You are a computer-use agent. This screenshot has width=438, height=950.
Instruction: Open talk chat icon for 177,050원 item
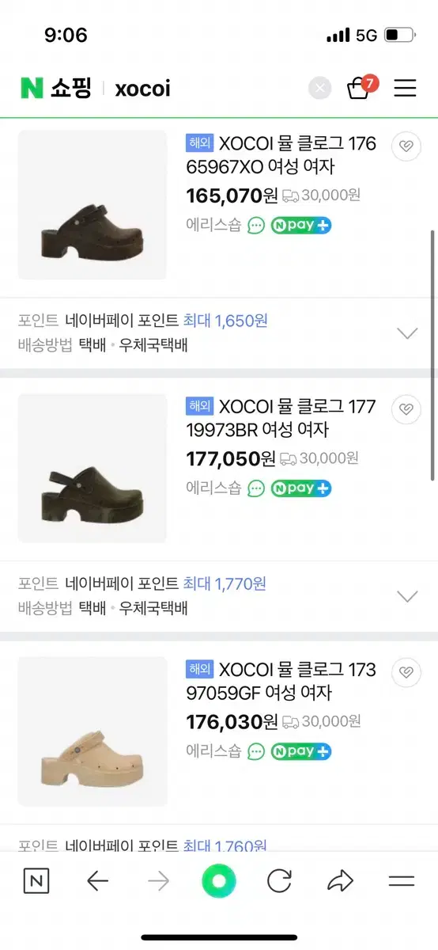click(x=255, y=488)
